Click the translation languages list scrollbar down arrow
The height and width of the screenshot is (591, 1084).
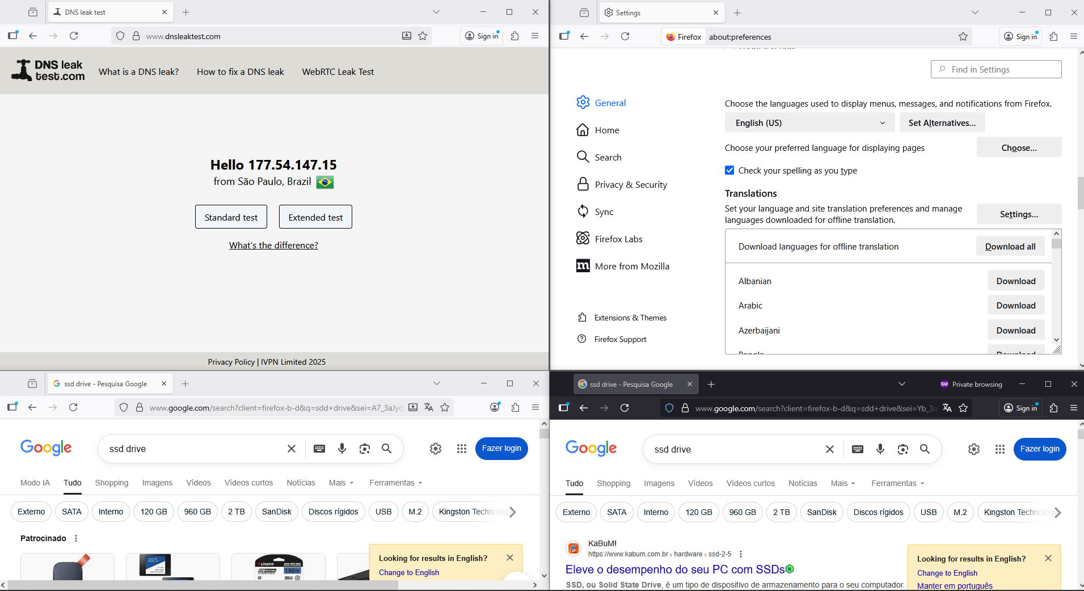[1056, 340]
